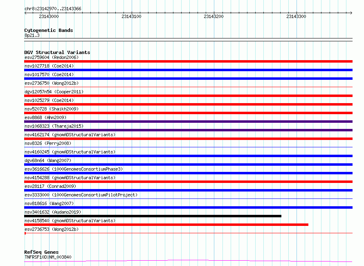
Task: Click the blue bar under esv3616626
Action: pos(188,173)
